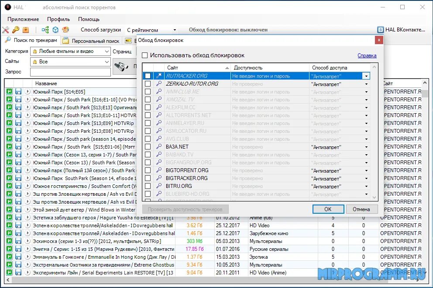
Task: Click the tree-structure toolbar icon
Action: click(x=45, y=30)
